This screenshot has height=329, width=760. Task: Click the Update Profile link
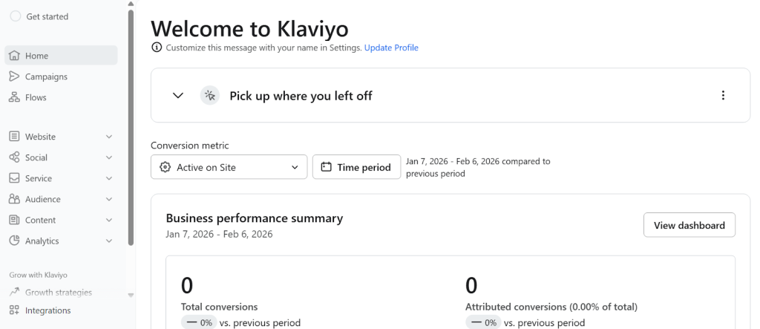tap(391, 48)
